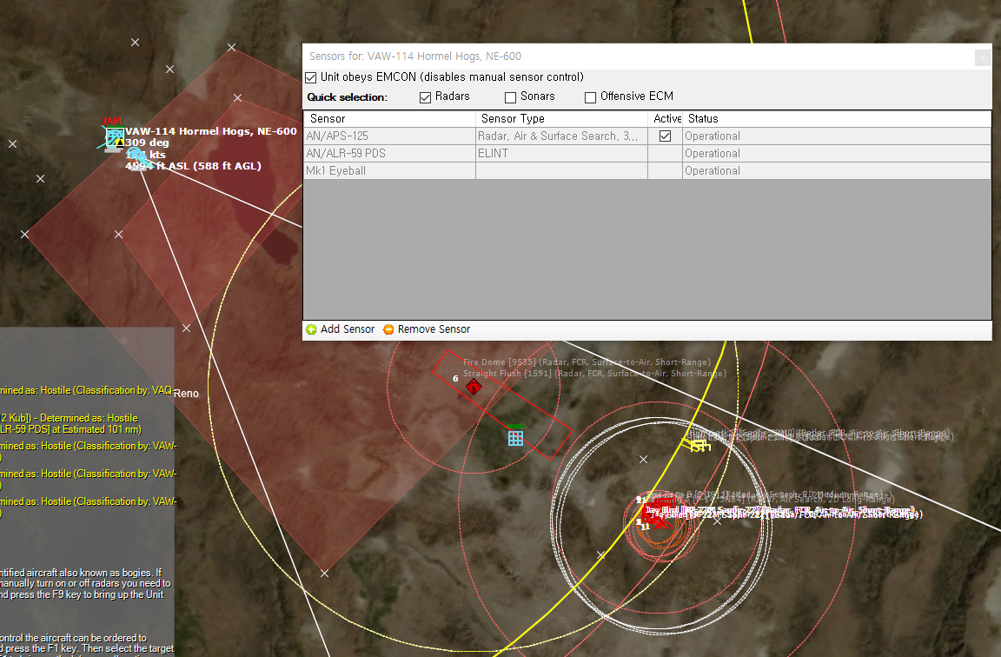Click the green Add Sensor icon
The height and width of the screenshot is (657, 1001).
[x=312, y=329]
